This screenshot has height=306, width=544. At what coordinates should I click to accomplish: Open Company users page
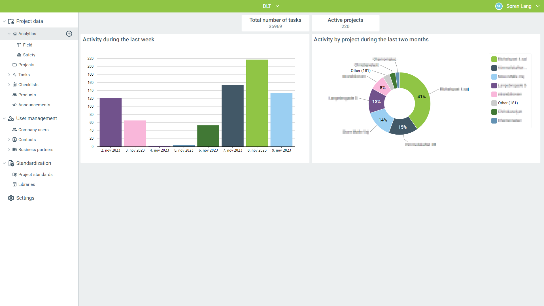(33, 130)
